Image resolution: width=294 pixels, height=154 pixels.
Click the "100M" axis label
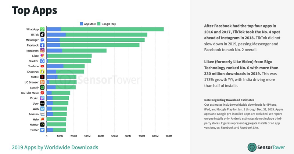click(x=60, y=136)
